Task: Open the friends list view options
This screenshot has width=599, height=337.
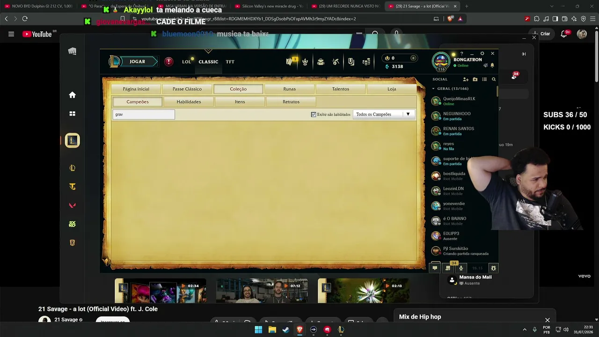Action: 484,80
